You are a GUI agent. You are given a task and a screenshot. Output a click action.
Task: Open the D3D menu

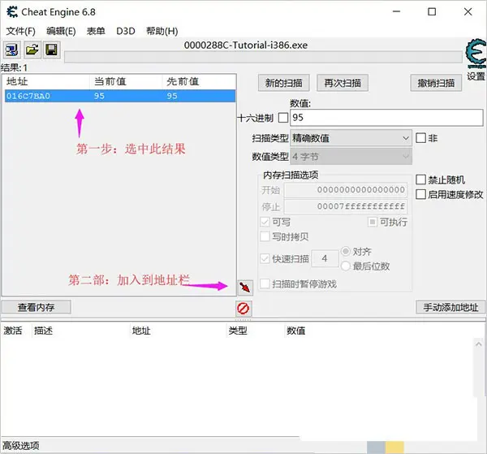tap(126, 31)
